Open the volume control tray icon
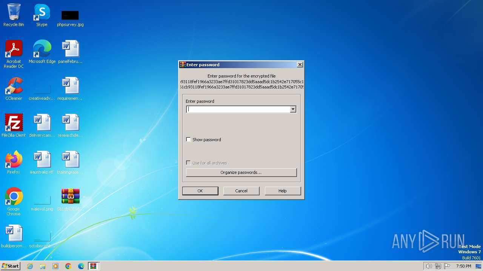The image size is (483, 271). (429, 266)
